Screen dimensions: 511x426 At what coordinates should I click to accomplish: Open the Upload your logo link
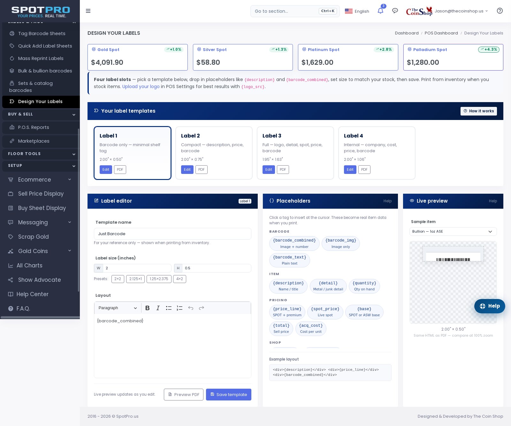tap(141, 86)
